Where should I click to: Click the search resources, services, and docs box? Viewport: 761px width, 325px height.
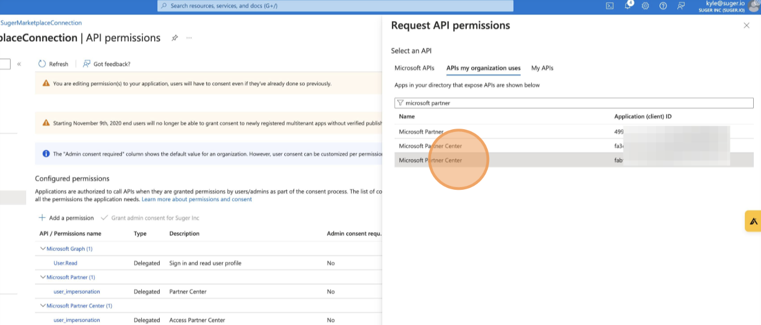pyautogui.click(x=335, y=6)
